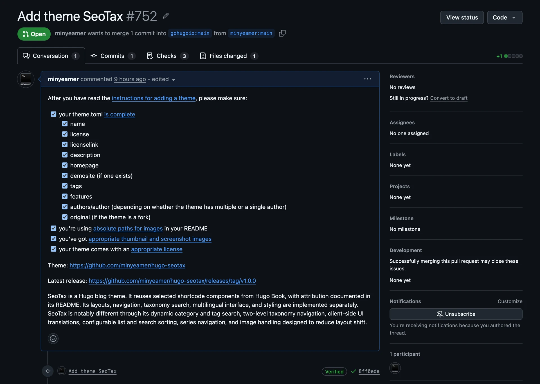The image size is (540, 384).
Task: Click the pencil icon to edit title
Action: [166, 16]
